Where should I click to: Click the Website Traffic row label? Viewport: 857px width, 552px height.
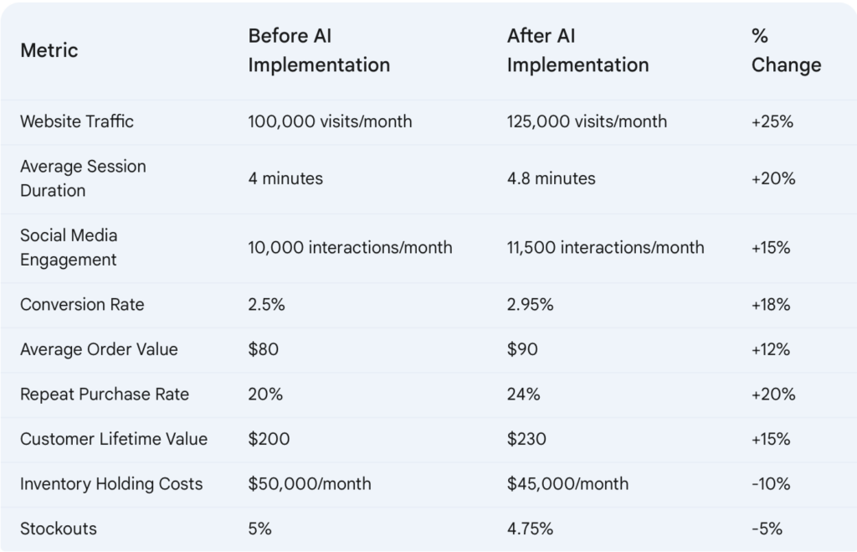click(x=77, y=121)
